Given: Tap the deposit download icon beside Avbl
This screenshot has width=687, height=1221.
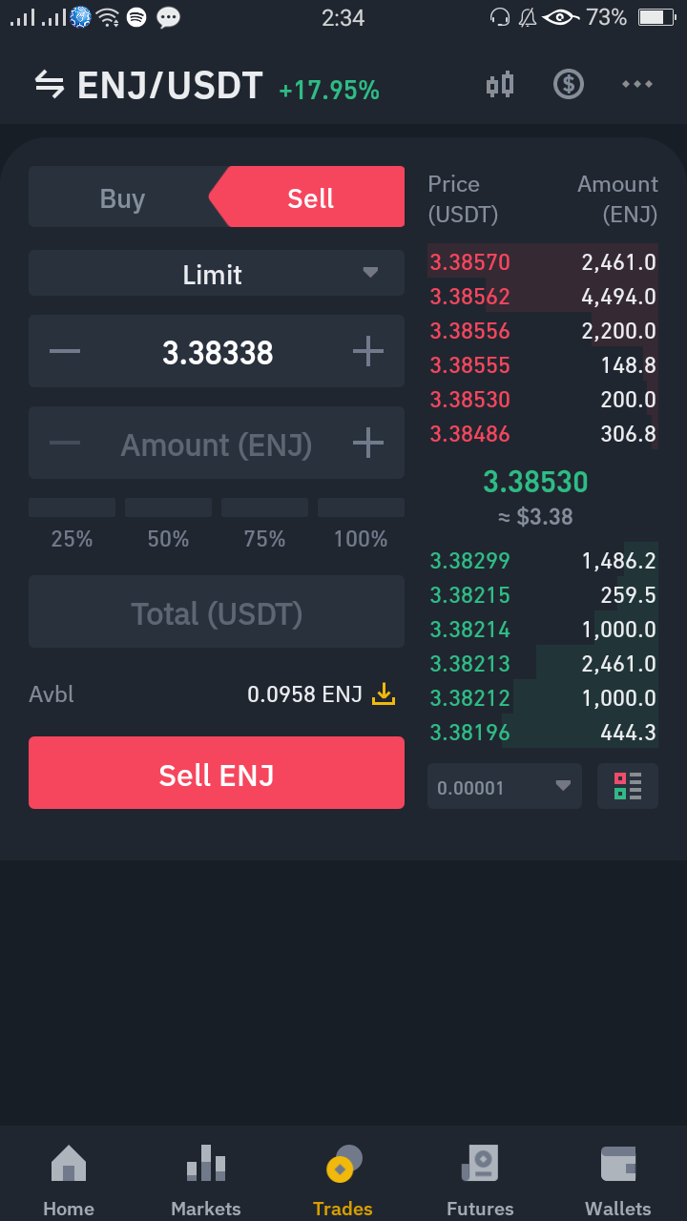Looking at the screenshot, I should point(383,693).
